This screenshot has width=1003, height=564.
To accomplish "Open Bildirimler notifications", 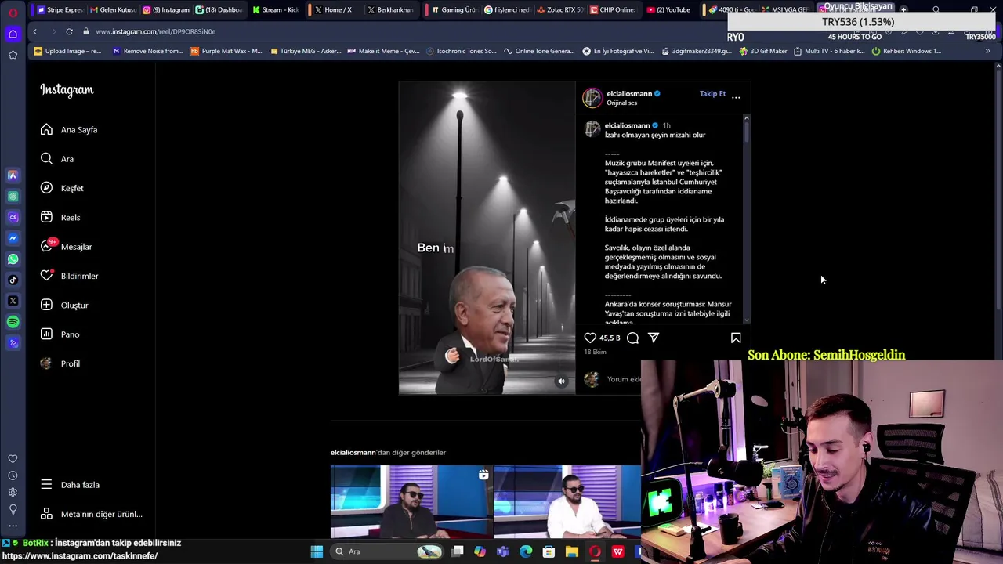I will click(70, 276).
